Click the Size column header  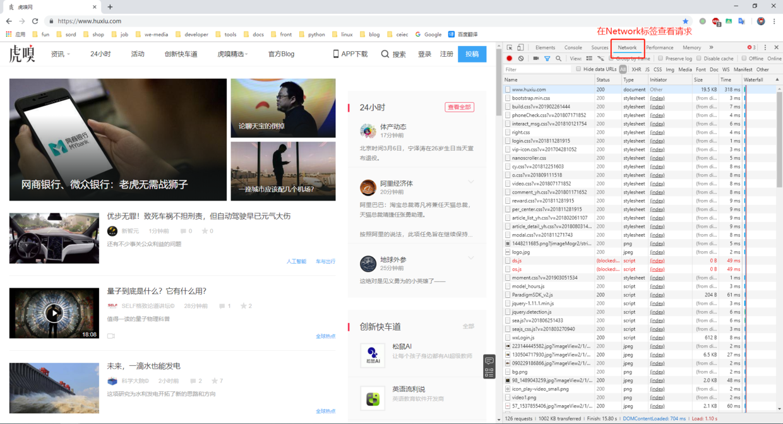click(705, 79)
